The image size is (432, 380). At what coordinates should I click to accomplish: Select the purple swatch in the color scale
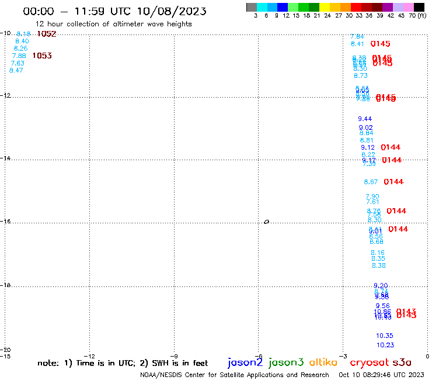pyautogui.click(x=388, y=7)
